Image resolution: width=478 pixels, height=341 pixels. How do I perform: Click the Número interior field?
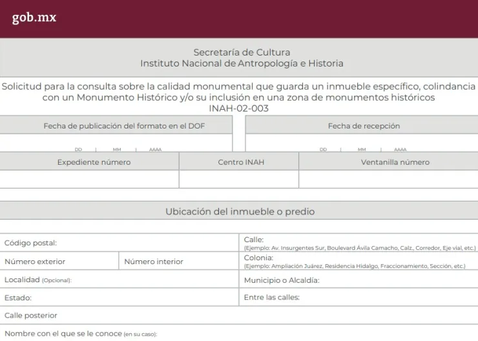click(179, 261)
